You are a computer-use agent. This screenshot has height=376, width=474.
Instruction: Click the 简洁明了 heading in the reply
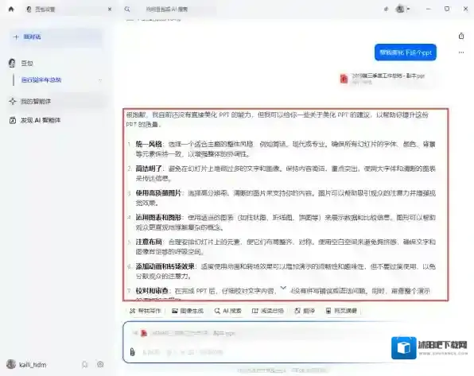[x=149, y=169]
